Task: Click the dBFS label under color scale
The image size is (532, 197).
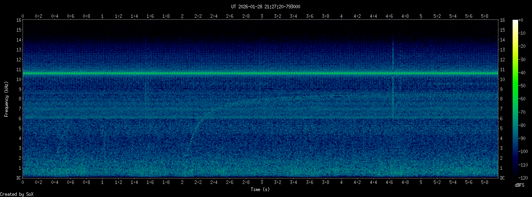Action: click(520, 185)
